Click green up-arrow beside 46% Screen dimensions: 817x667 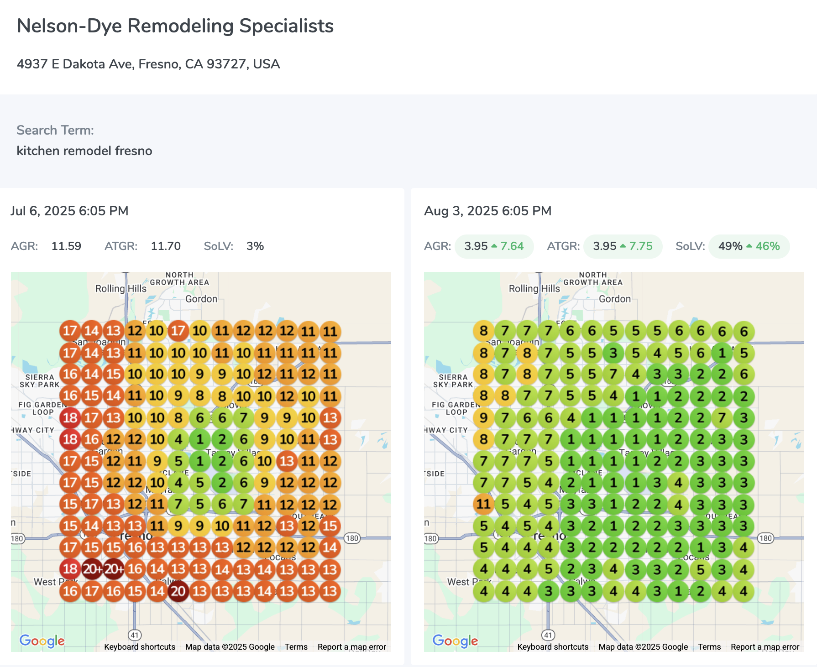click(x=749, y=246)
